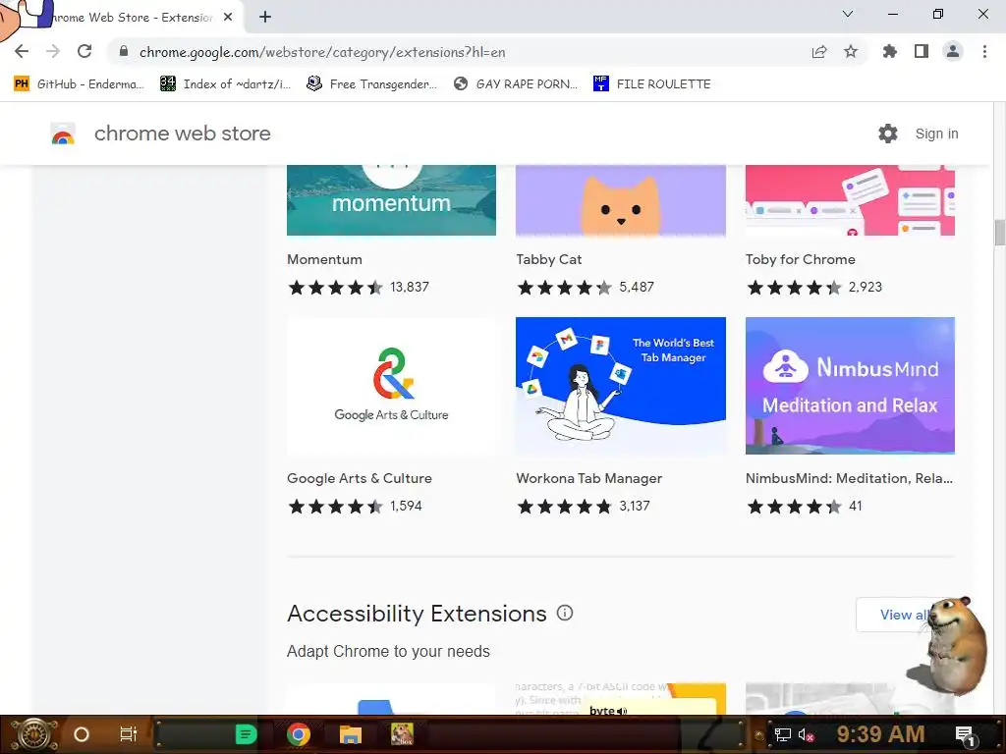The image size is (1006, 754).
Task: Open the Start menu steampunk button
Action: coord(34,734)
